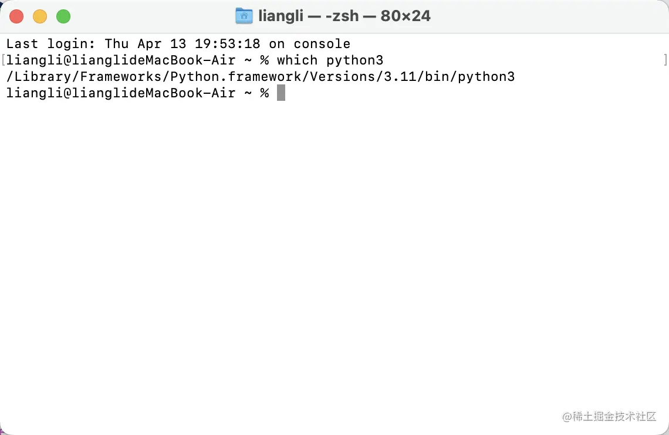The width and height of the screenshot is (669, 435).
Task: Click the left bracket mark beside 'which python3' line
Action: (3, 60)
